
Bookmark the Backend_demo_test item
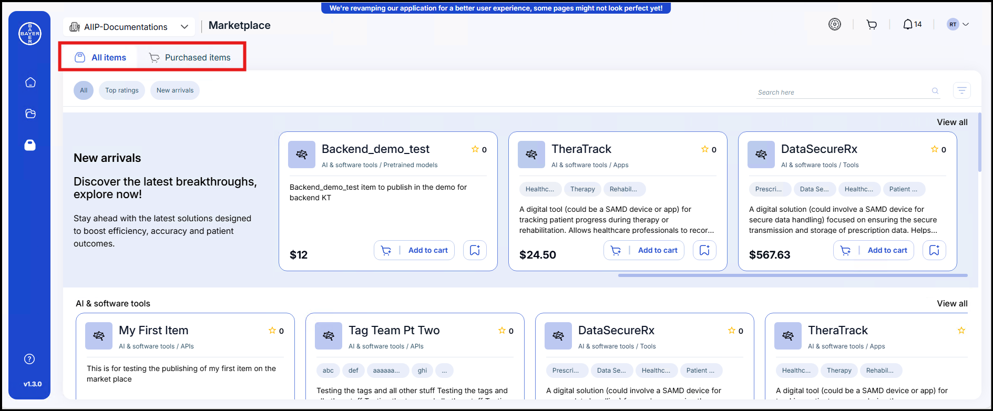[x=475, y=250]
